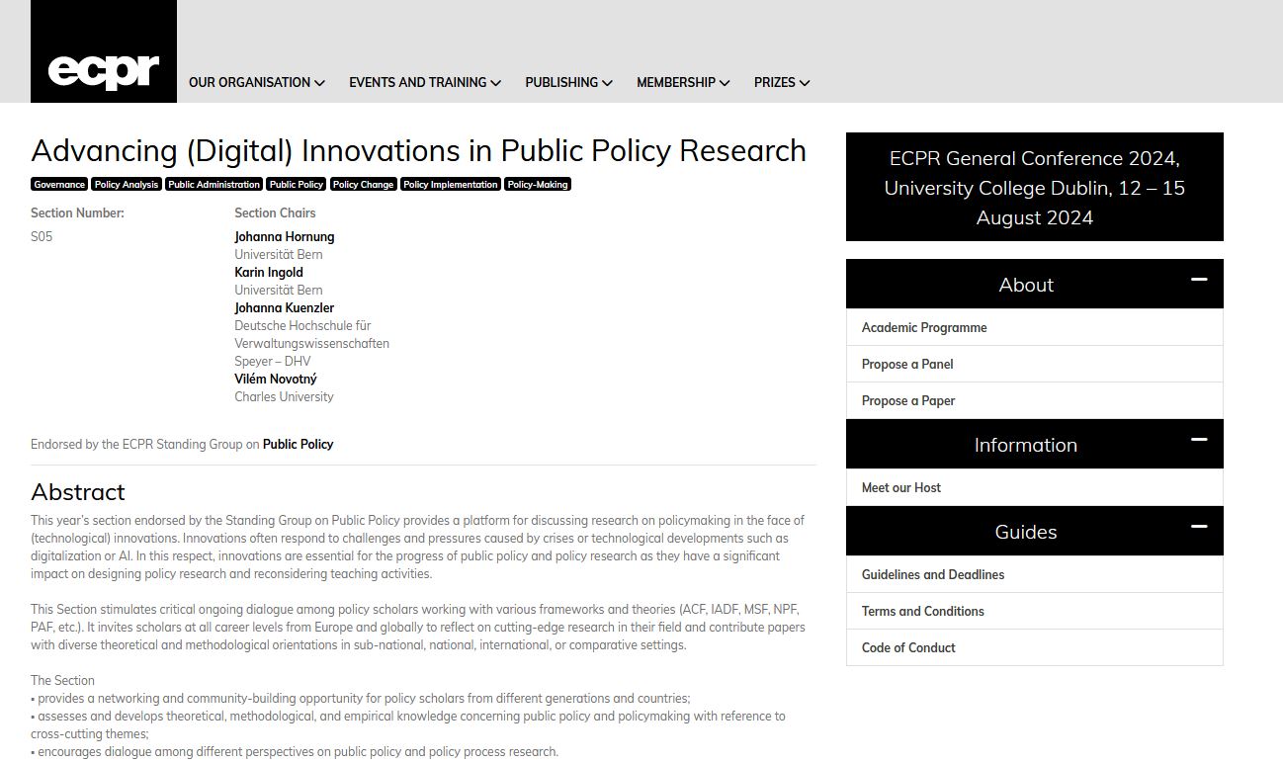
Task: Open the Prizes menu
Action: point(782,83)
